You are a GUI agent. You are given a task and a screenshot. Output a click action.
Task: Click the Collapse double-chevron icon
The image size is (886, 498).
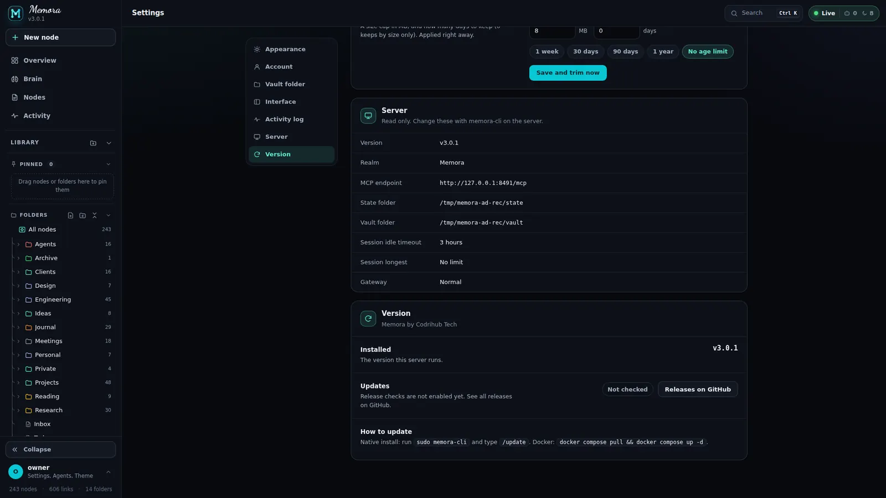[15, 450]
